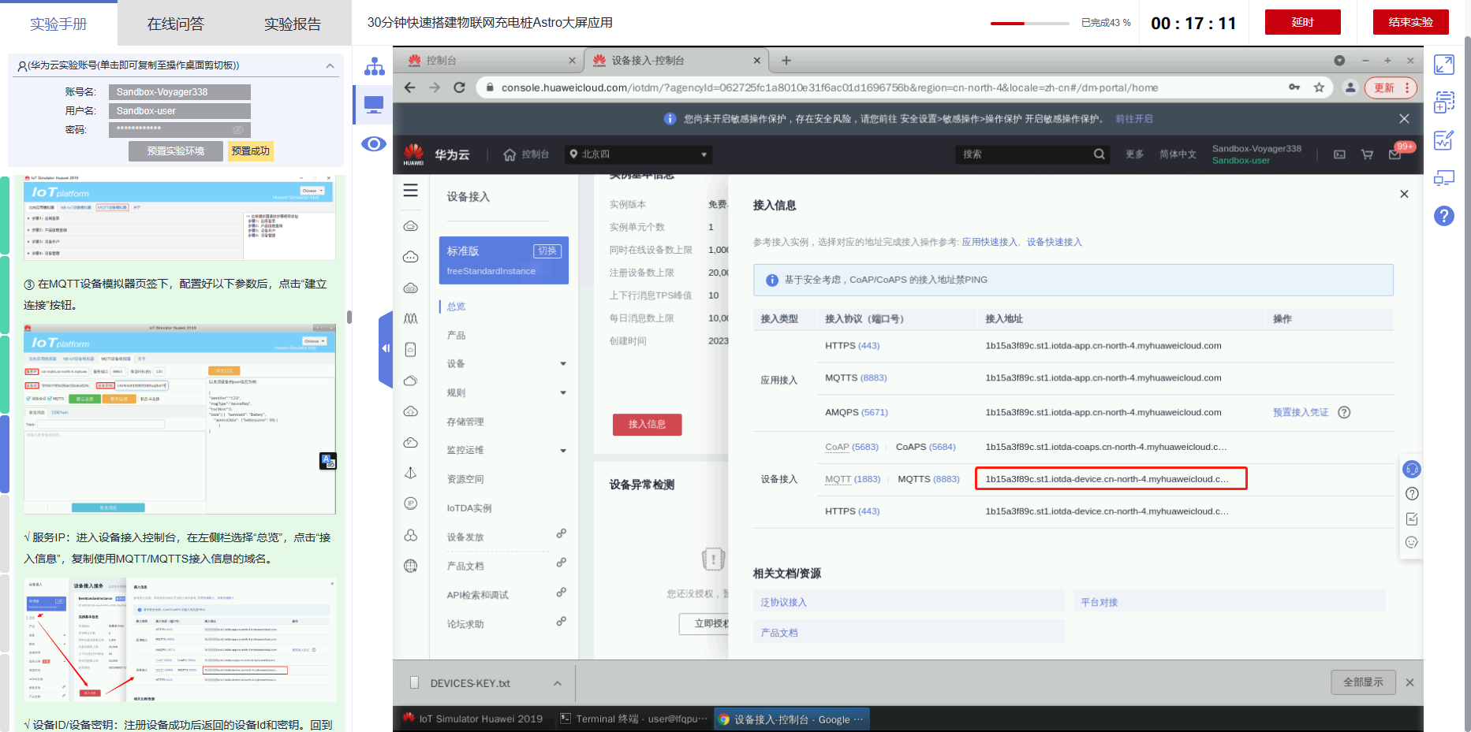Open the Huawei Cloud console hamburger menu
Image resolution: width=1471 pixels, height=732 pixels.
coord(411,191)
